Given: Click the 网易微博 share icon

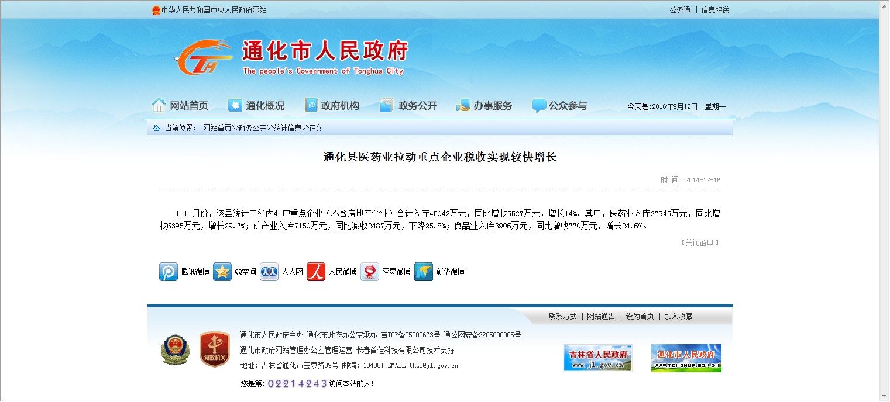Looking at the screenshot, I should [x=370, y=272].
